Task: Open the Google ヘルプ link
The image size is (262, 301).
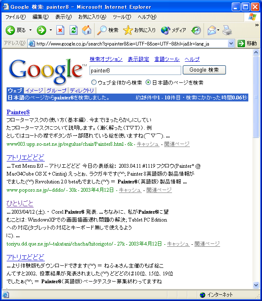Action: 192,59
